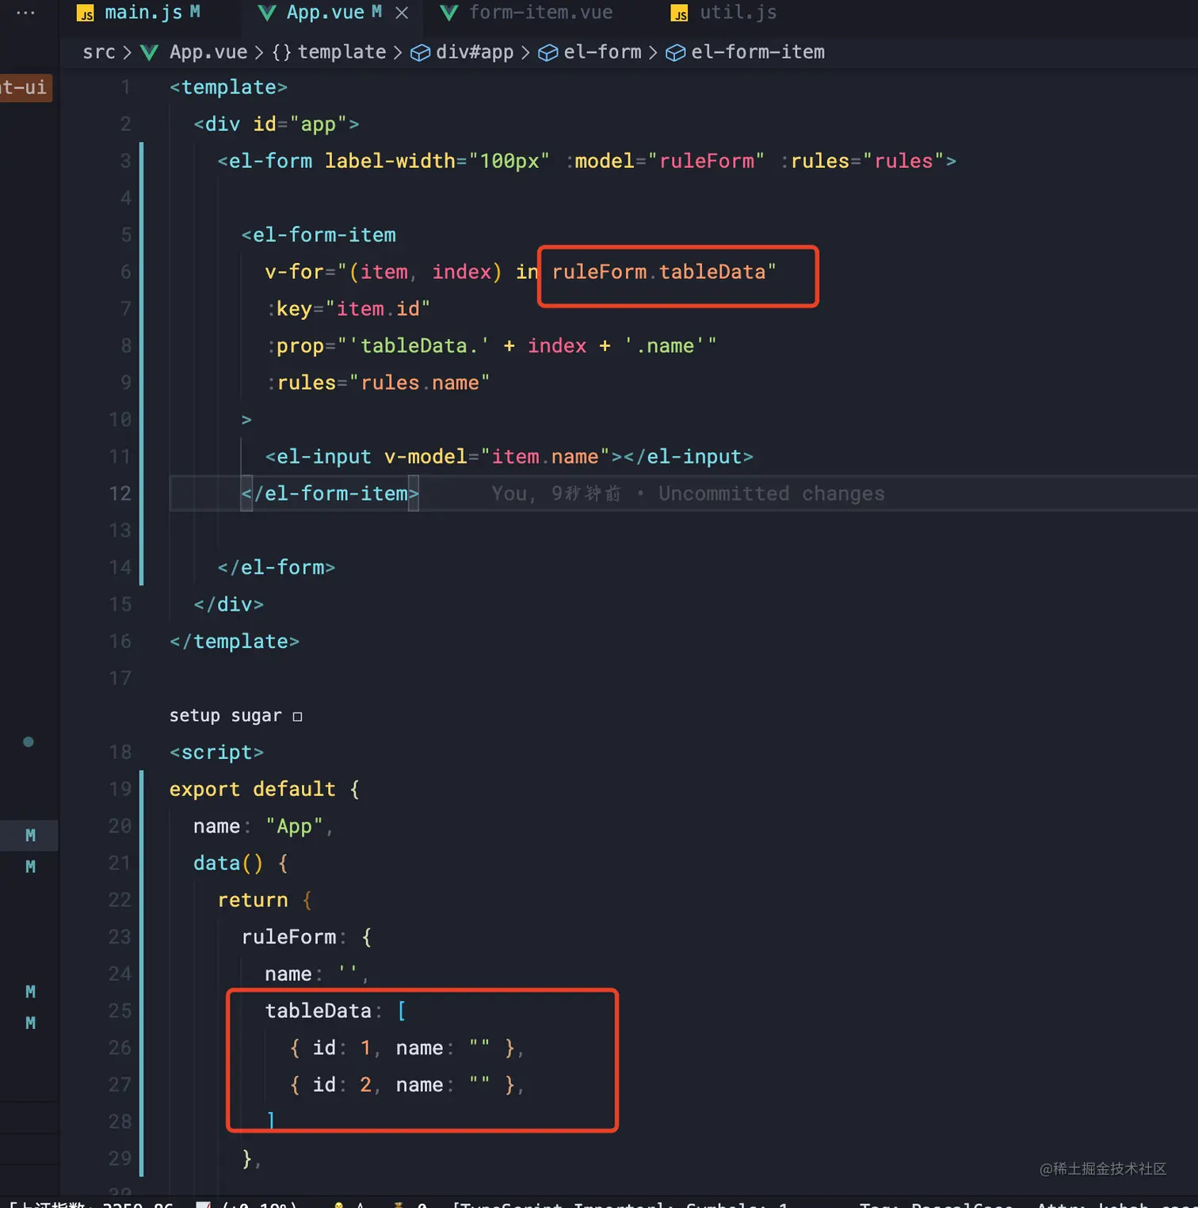Click 'label-width' attribute on line 3
The image size is (1198, 1208).
point(389,161)
